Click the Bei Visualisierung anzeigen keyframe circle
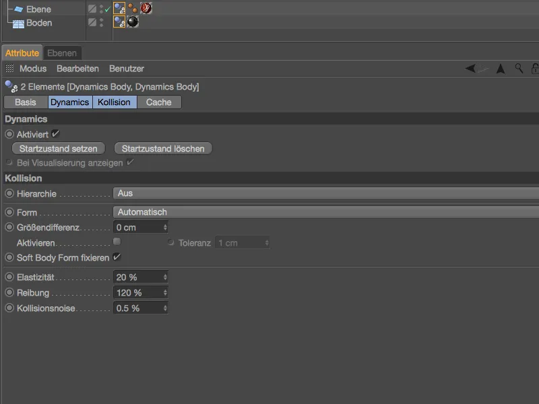The image size is (539, 404). [9, 162]
